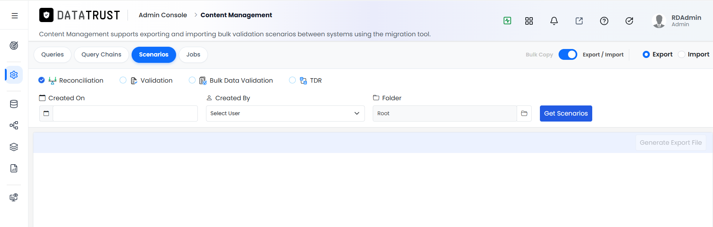Open the help question mark icon
713x227 pixels.
click(604, 21)
